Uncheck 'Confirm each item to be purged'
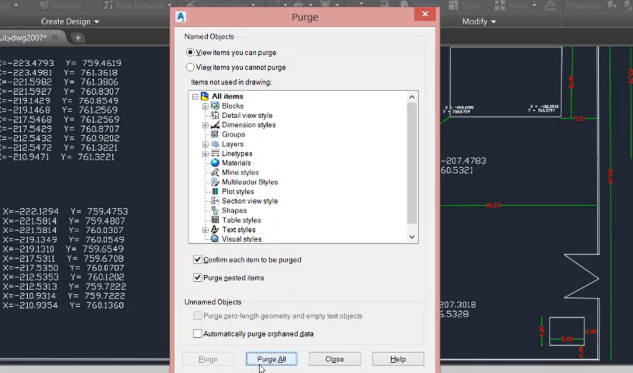Image resolution: width=633 pixels, height=373 pixels. click(197, 260)
